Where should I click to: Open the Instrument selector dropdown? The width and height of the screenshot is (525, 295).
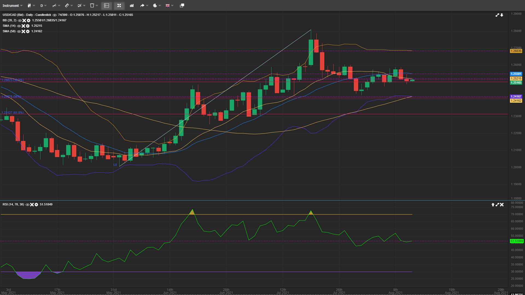13,5
